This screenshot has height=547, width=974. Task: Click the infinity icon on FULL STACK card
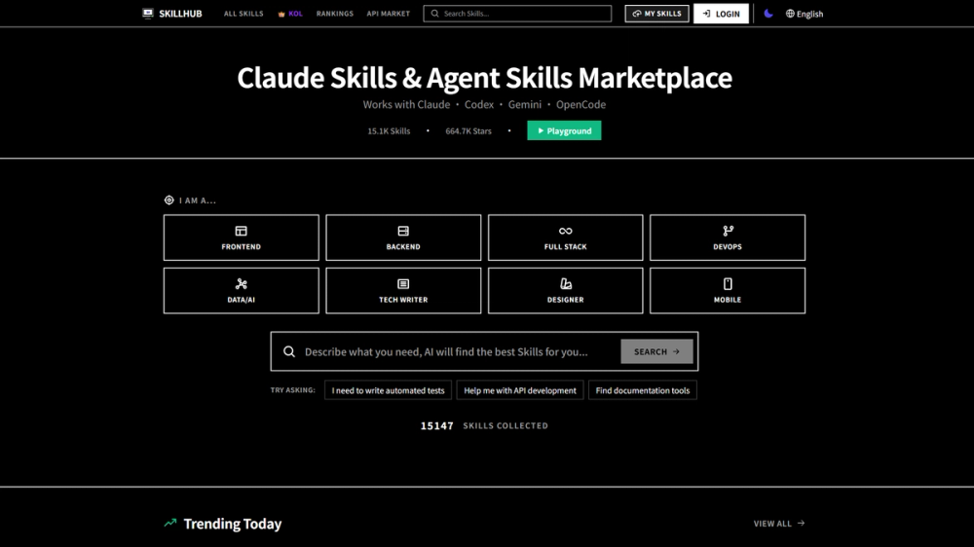point(565,231)
